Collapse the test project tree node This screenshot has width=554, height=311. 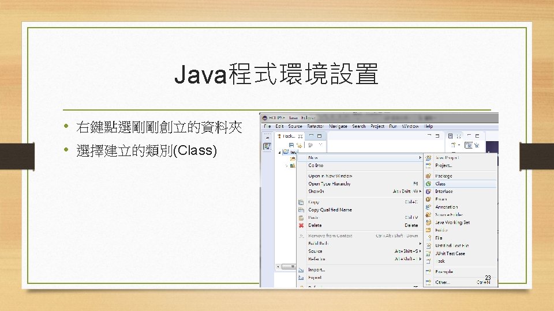(x=279, y=152)
